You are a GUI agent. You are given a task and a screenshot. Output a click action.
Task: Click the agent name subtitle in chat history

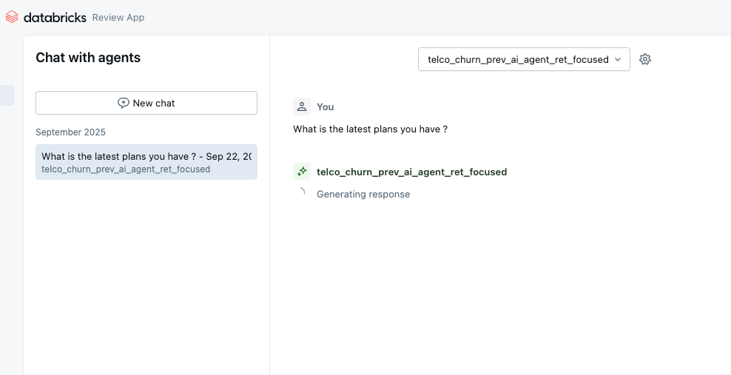point(126,169)
